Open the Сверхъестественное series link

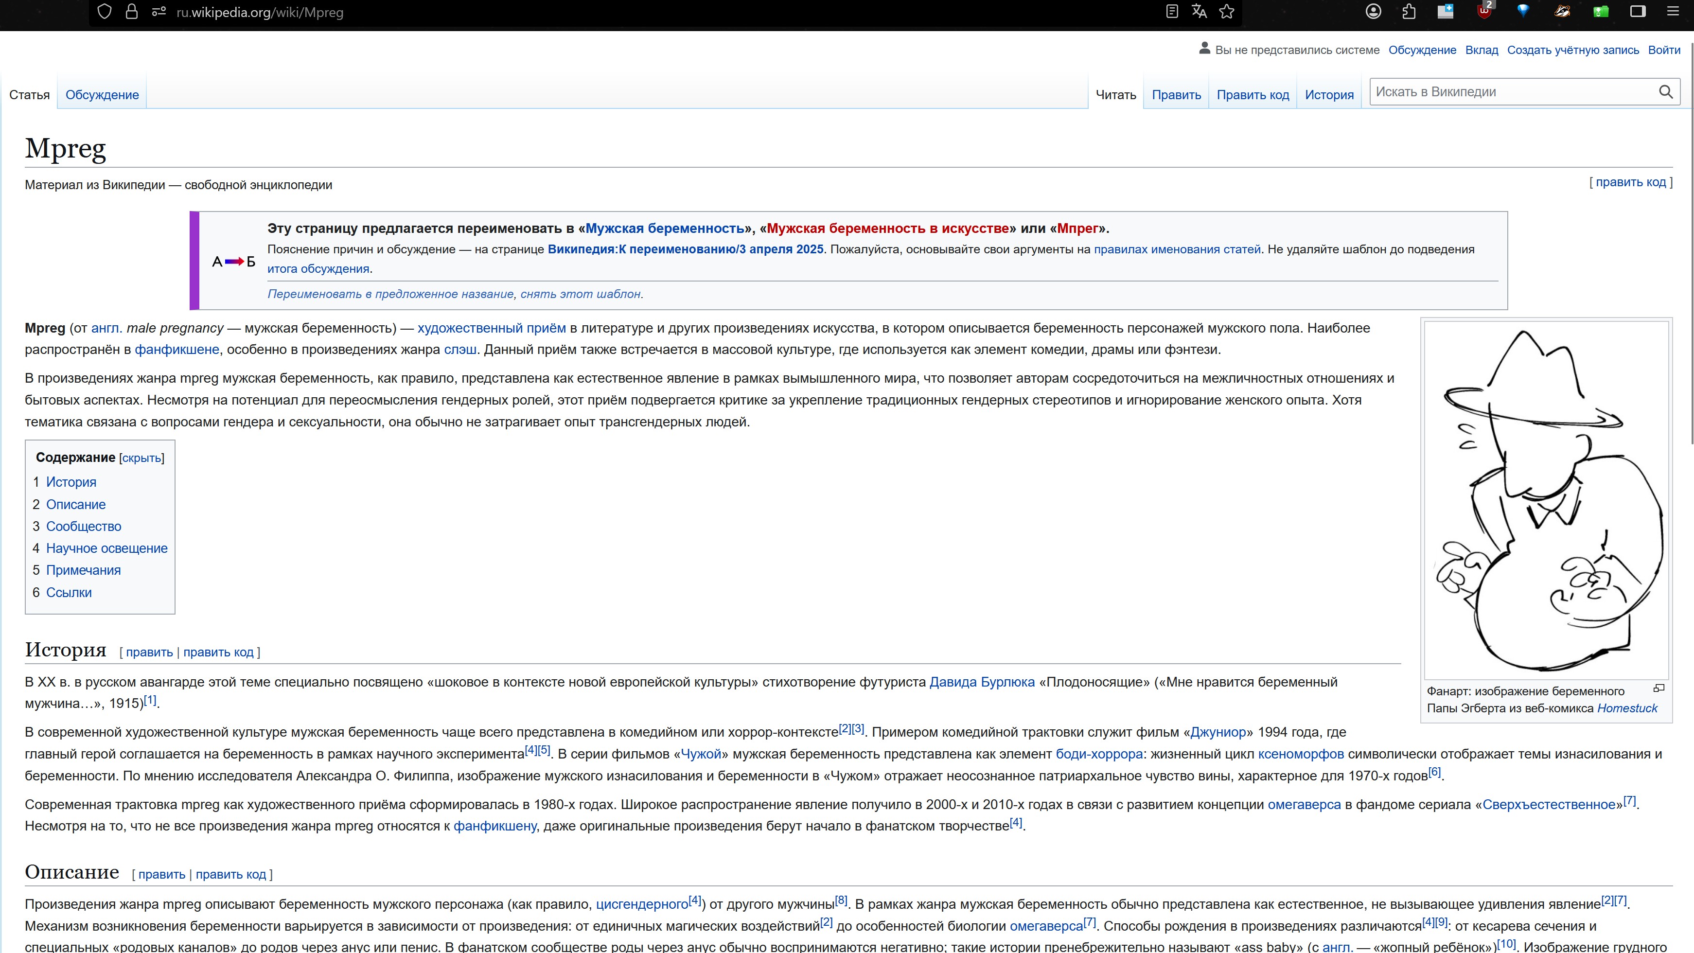[1549, 805]
